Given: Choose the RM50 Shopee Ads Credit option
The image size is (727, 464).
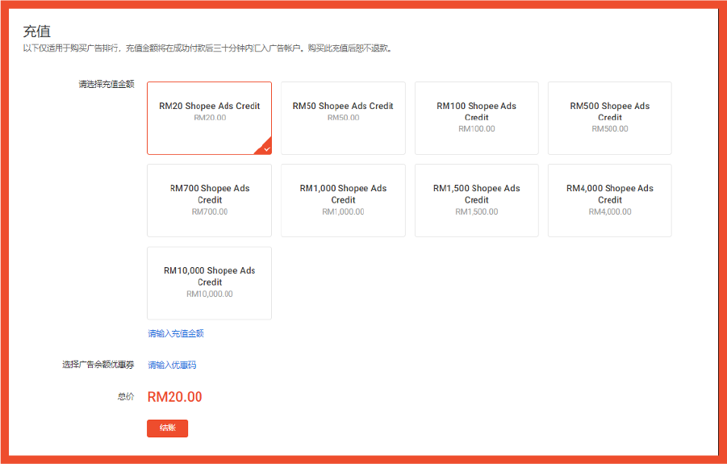Looking at the screenshot, I should [x=343, y=118].
